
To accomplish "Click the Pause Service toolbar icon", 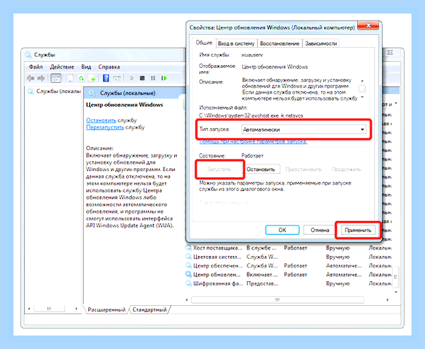I will click(153, 78).
